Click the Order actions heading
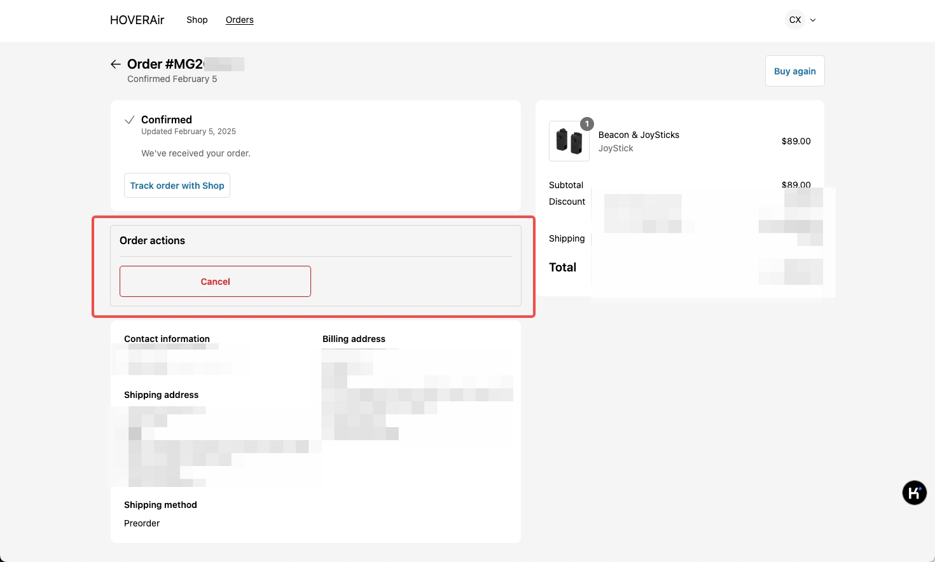The height and width of the screenshot is (562, 935). click(x=152, y=240)
